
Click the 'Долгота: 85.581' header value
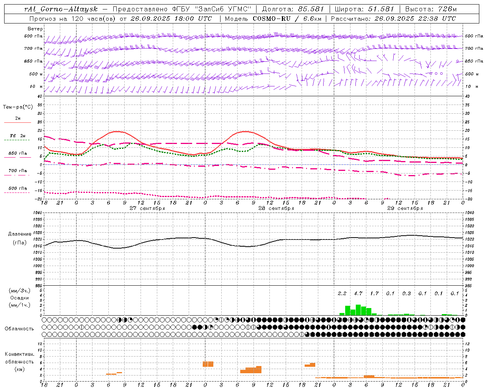click(x=293, y=9)
